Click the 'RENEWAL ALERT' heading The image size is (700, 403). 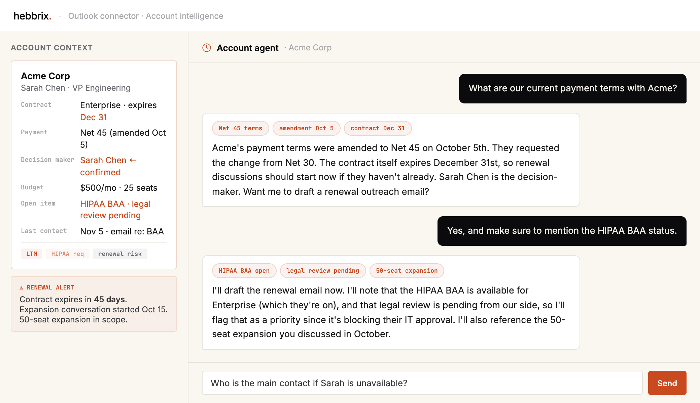point(50,287)
